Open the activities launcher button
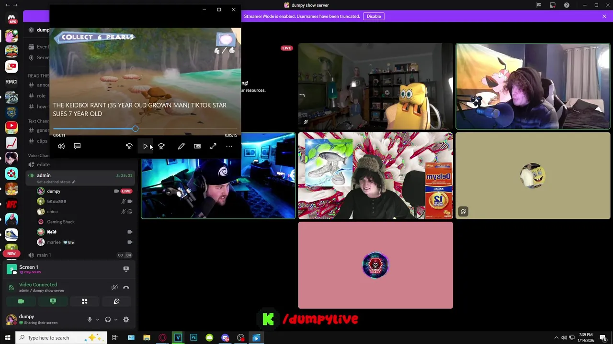 click(x=84, y=301)
